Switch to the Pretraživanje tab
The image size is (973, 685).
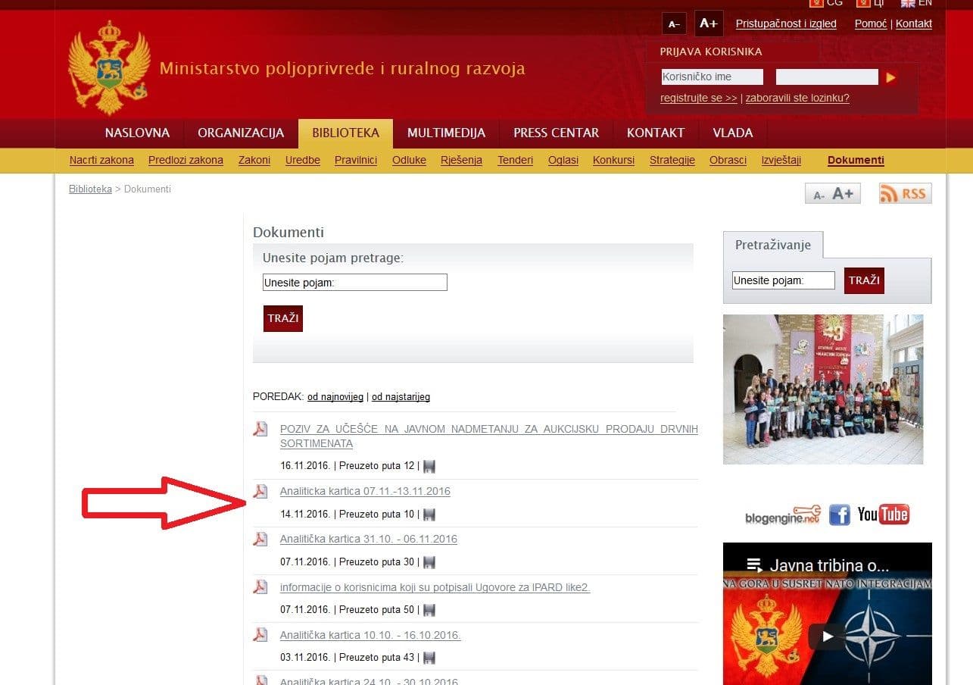(774, 245)
